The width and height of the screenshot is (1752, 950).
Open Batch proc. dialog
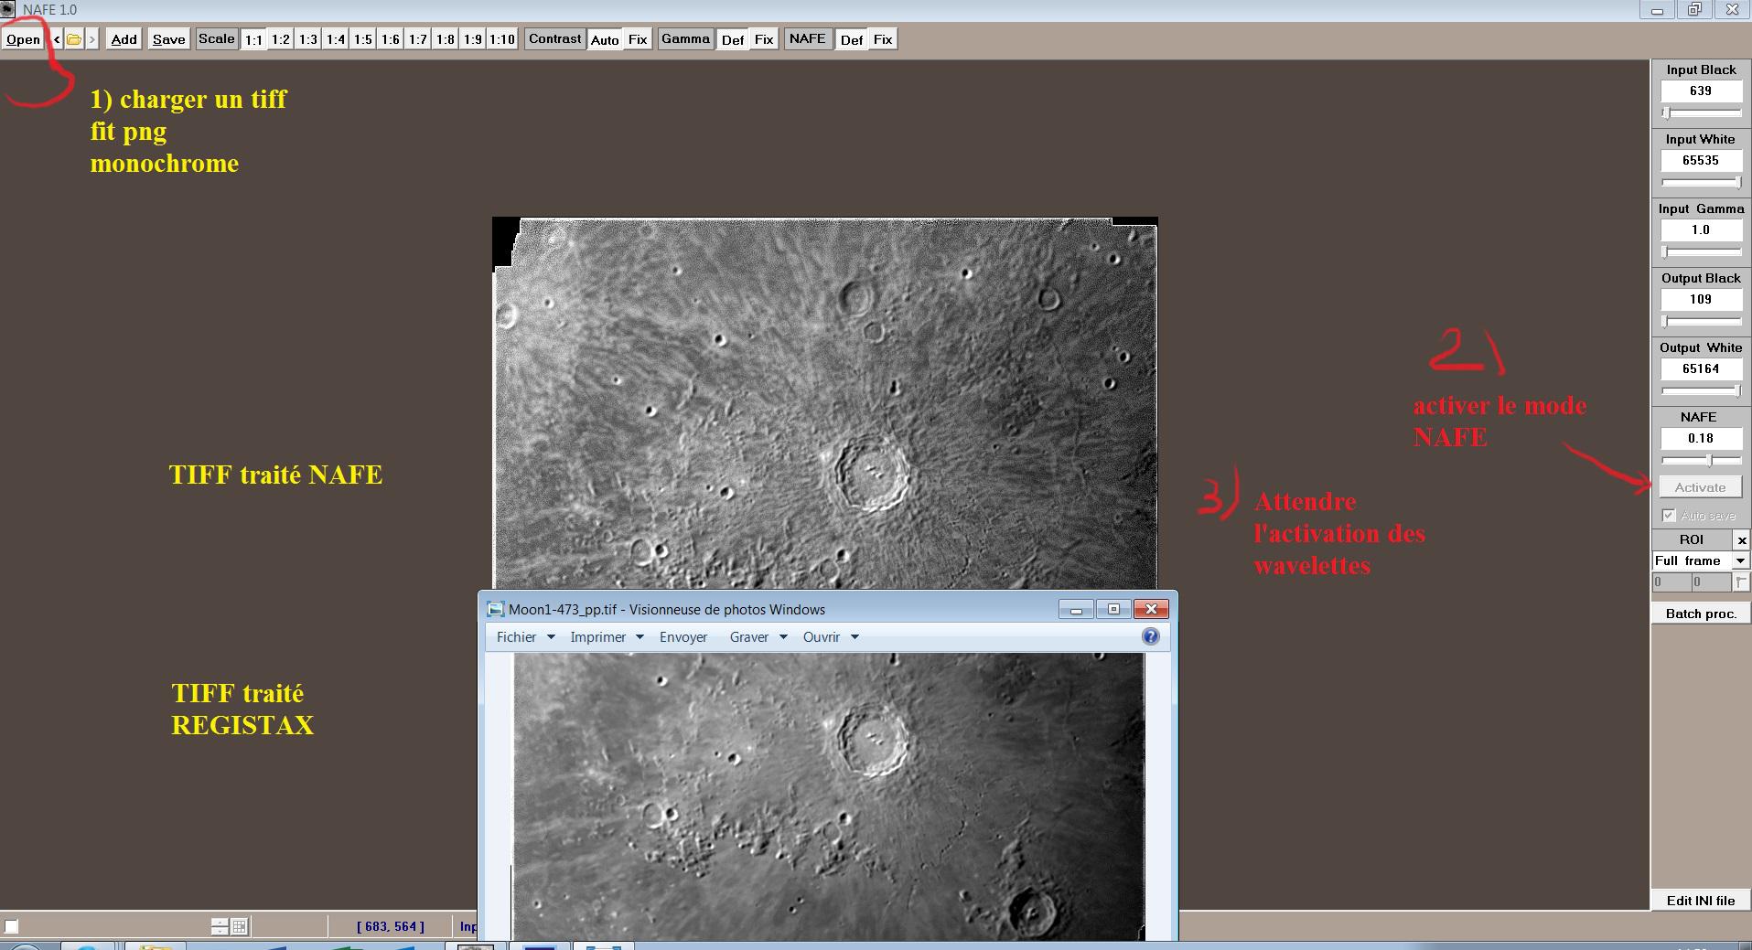click(1701, 614)
